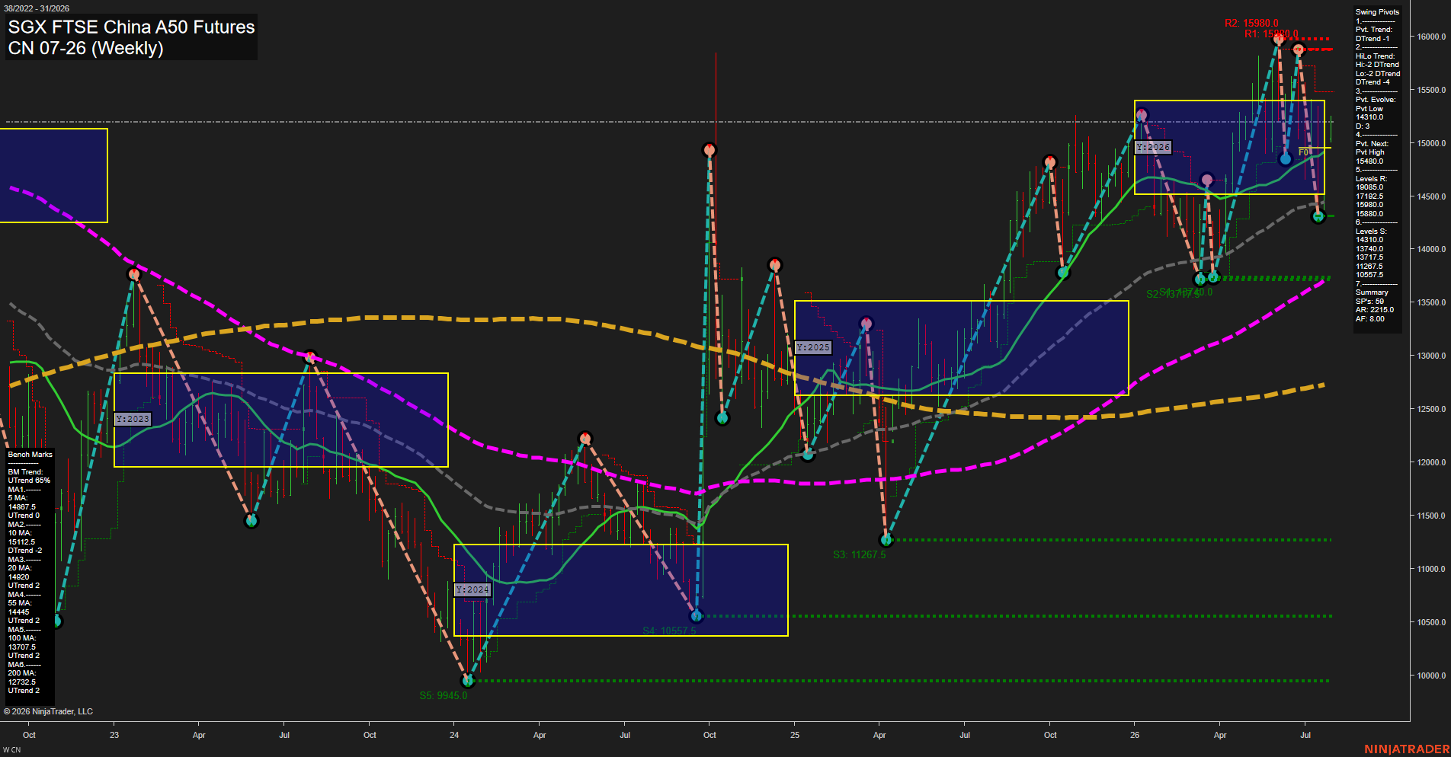Viewport: 1451px width, 757px height.
Task: Click the swing low pivot dot at S3 11267.5
Action: (886, 540)
